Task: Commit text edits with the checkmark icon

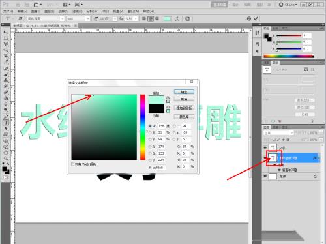Action: tap(256, 18)
